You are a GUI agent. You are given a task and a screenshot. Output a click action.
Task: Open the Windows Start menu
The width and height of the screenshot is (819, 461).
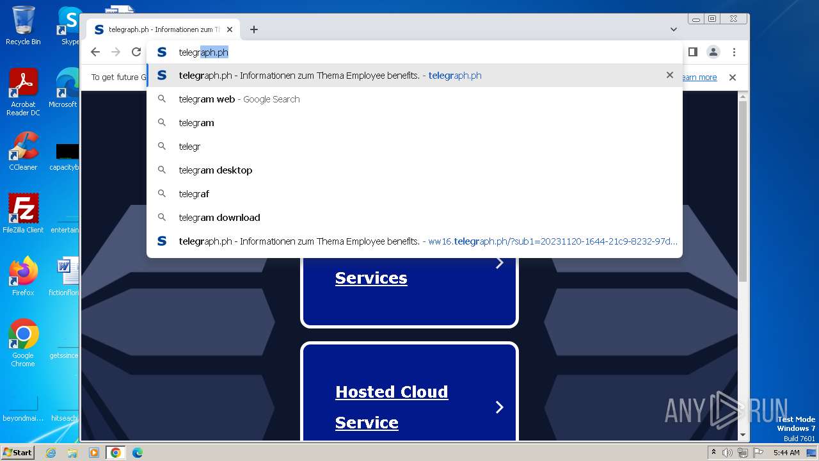17,452
